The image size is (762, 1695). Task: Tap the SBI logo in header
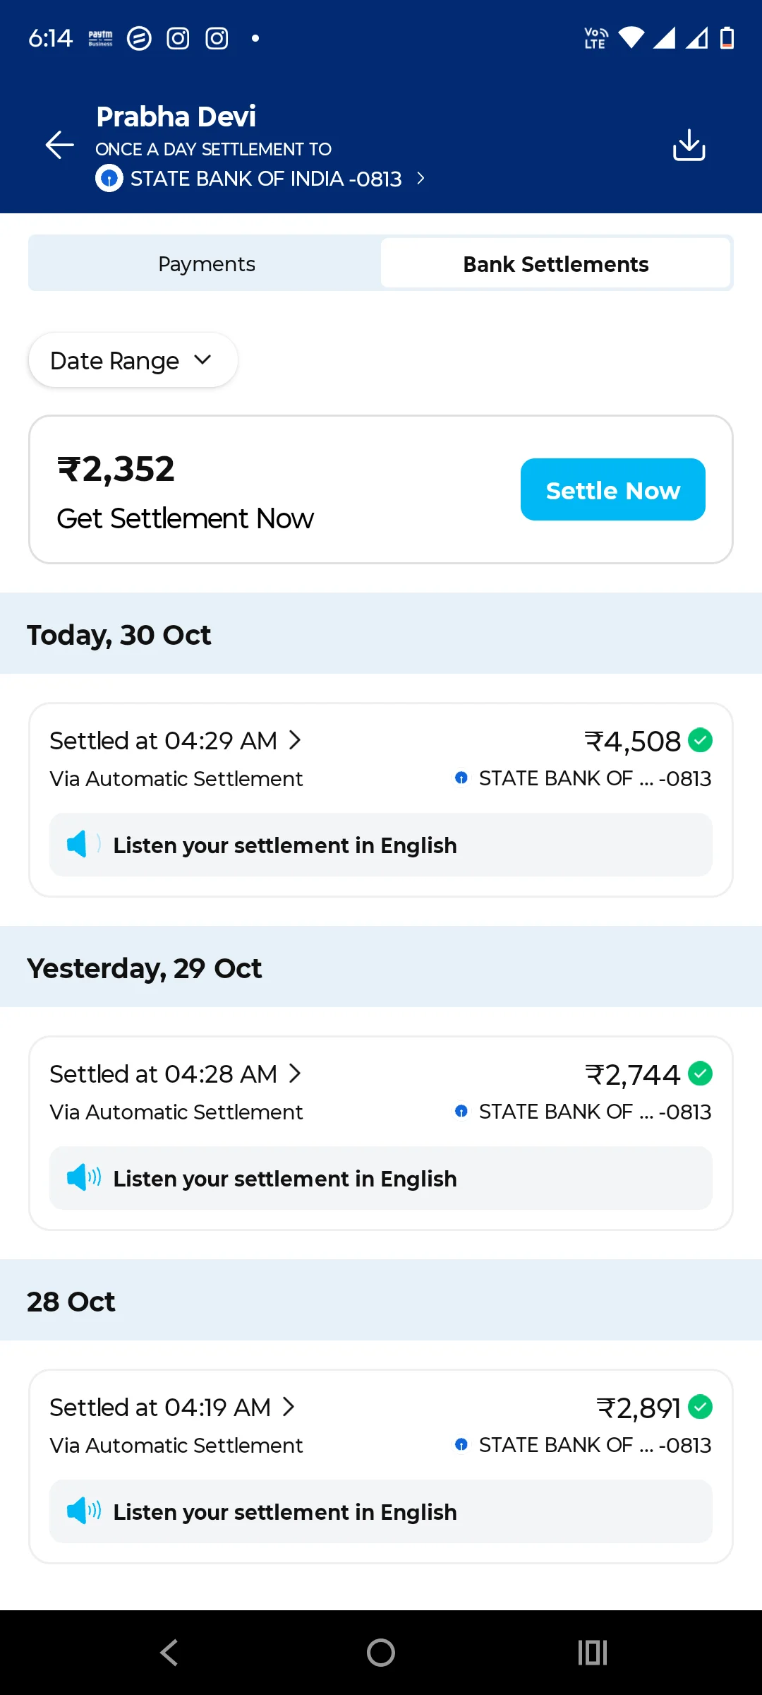tap(109, 179)
